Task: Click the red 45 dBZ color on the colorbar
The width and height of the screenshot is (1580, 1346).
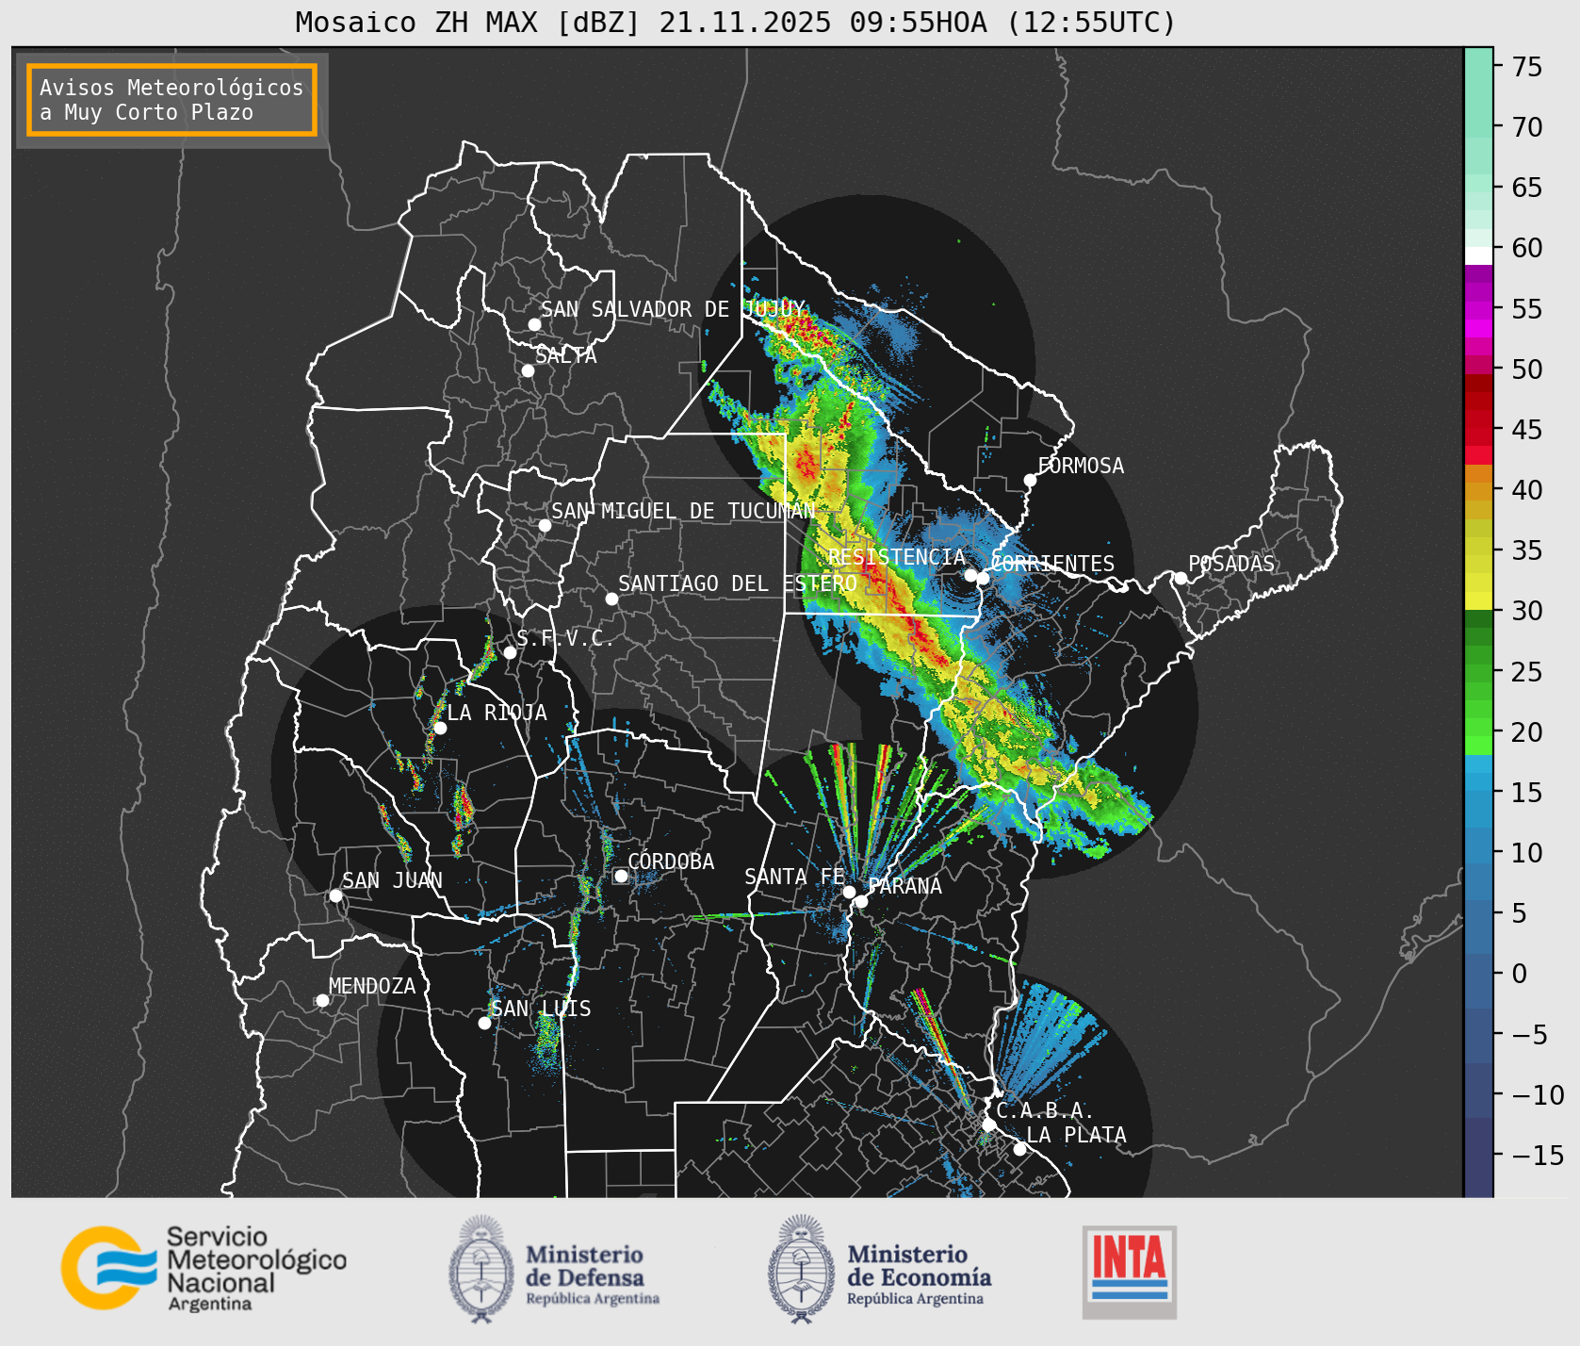Action: coord(1478,430)
